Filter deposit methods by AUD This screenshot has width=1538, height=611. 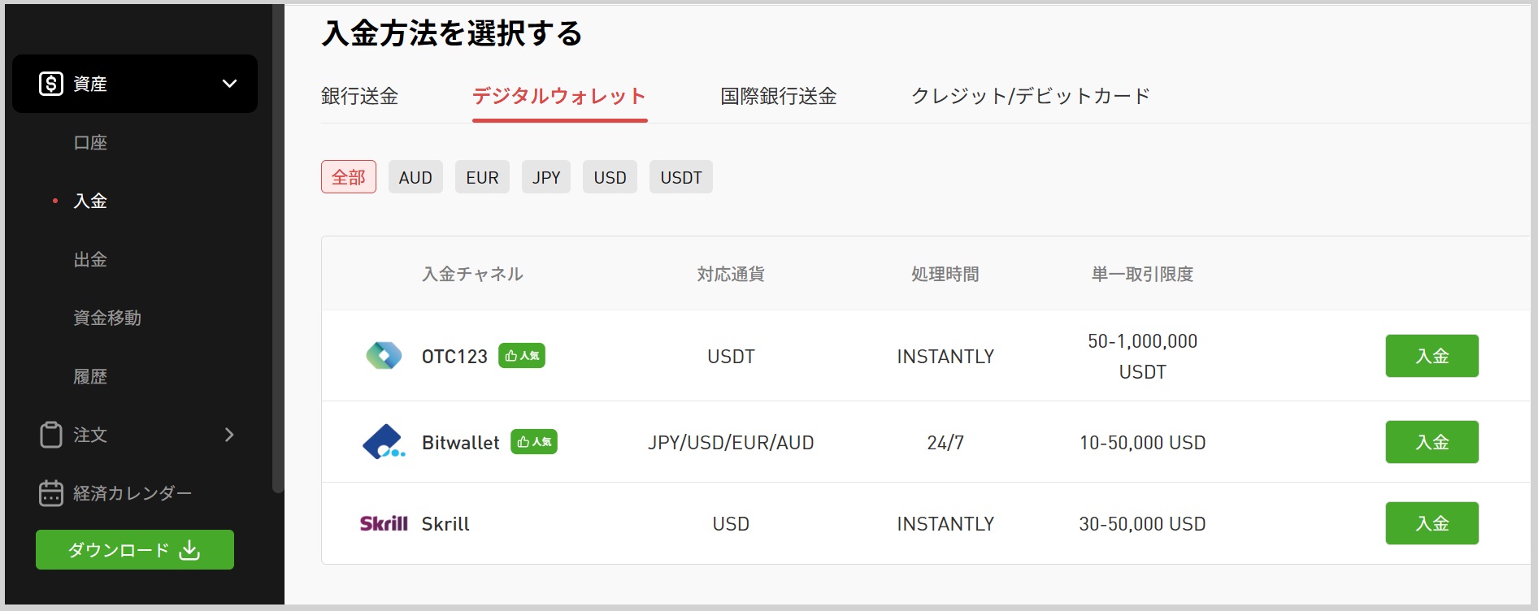415,177
